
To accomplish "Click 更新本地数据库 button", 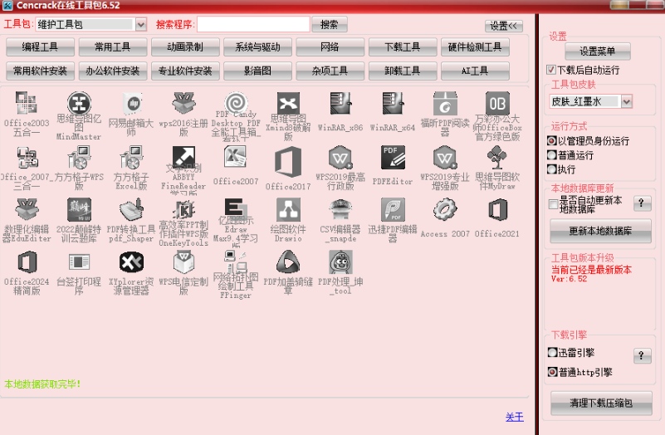I will (600, 231).
